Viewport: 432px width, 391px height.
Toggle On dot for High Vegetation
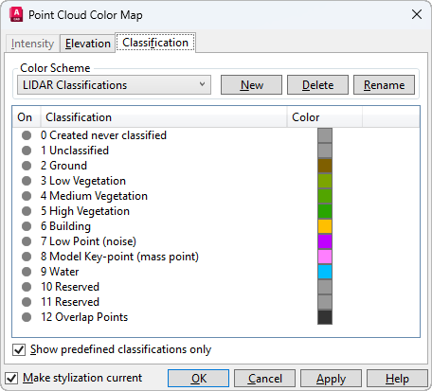point(27,211)
